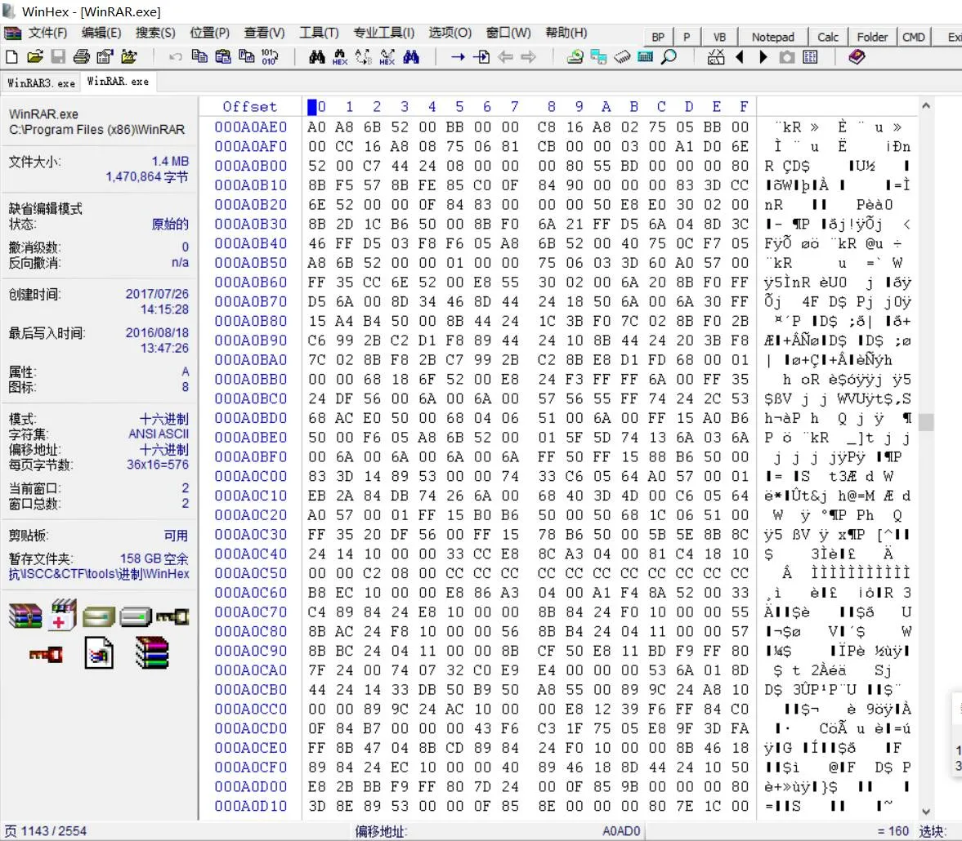Click the 页 1143 / 2554 status field
The image size is (962, 841).
pyautogui.click(x=46, y=830)
